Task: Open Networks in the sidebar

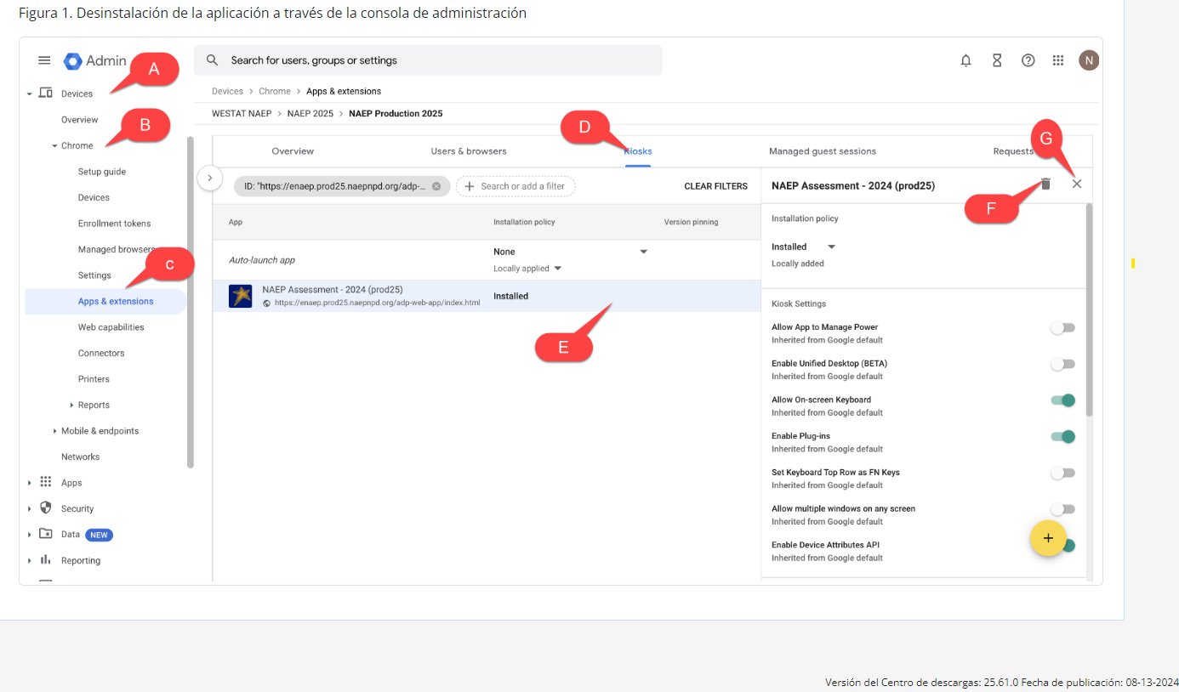Action: tap(81, 457)
